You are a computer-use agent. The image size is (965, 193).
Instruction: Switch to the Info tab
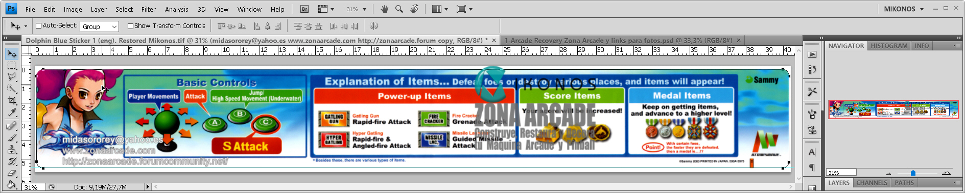922,46
